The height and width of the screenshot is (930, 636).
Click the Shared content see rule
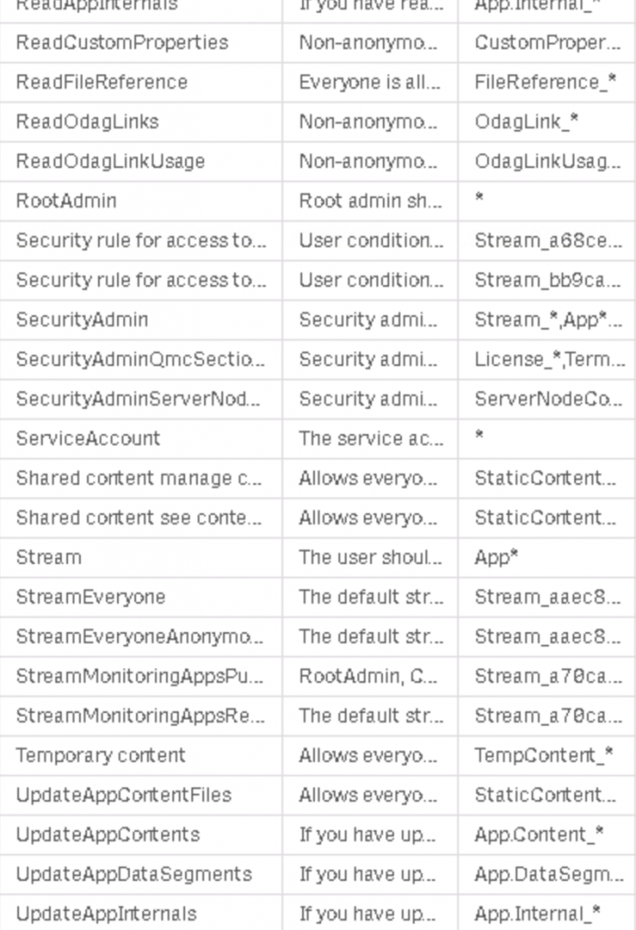[139, 518]
